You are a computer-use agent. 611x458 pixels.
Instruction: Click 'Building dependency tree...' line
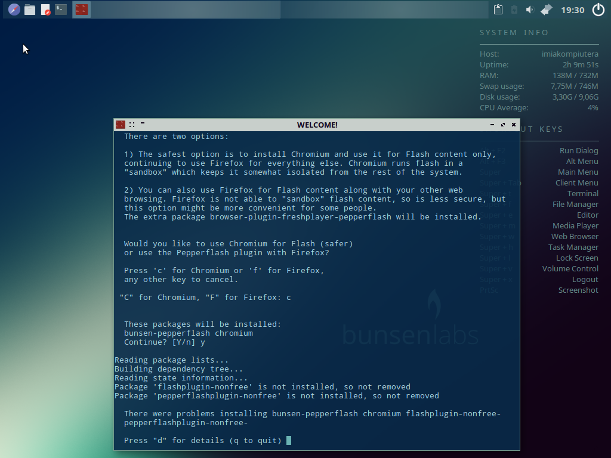[x=178, y=369]
